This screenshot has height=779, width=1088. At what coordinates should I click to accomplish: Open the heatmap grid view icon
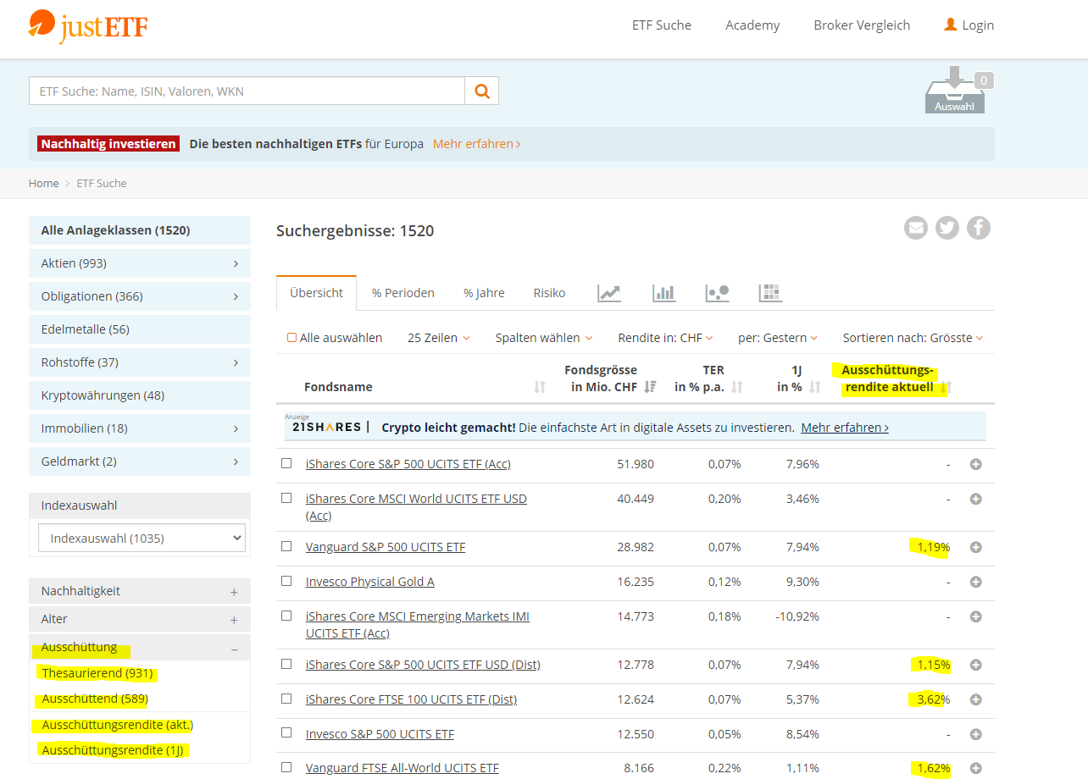[770, 293]
